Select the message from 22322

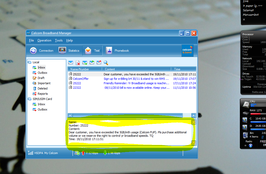pyautogui.click(x=132, y=88)
